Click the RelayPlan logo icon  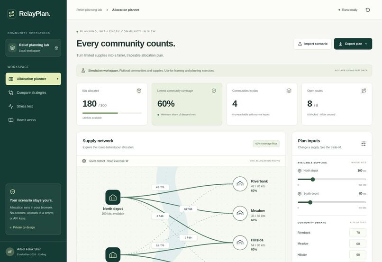tap(11, 14)
